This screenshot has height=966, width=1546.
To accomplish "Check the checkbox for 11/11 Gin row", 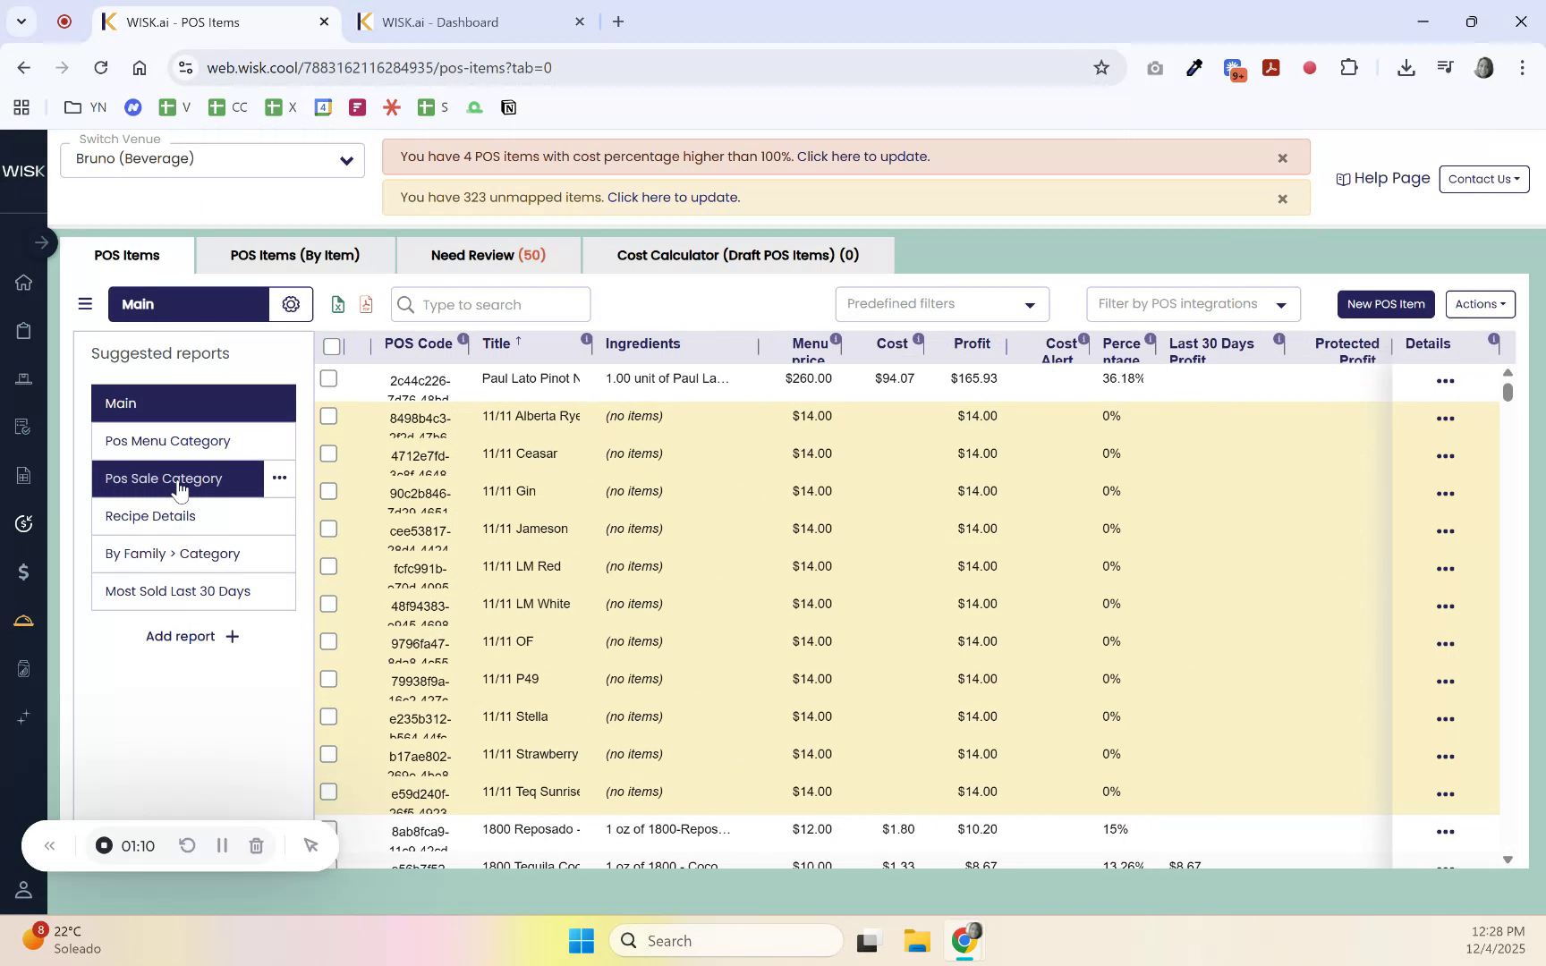I will tap(328, 491).
